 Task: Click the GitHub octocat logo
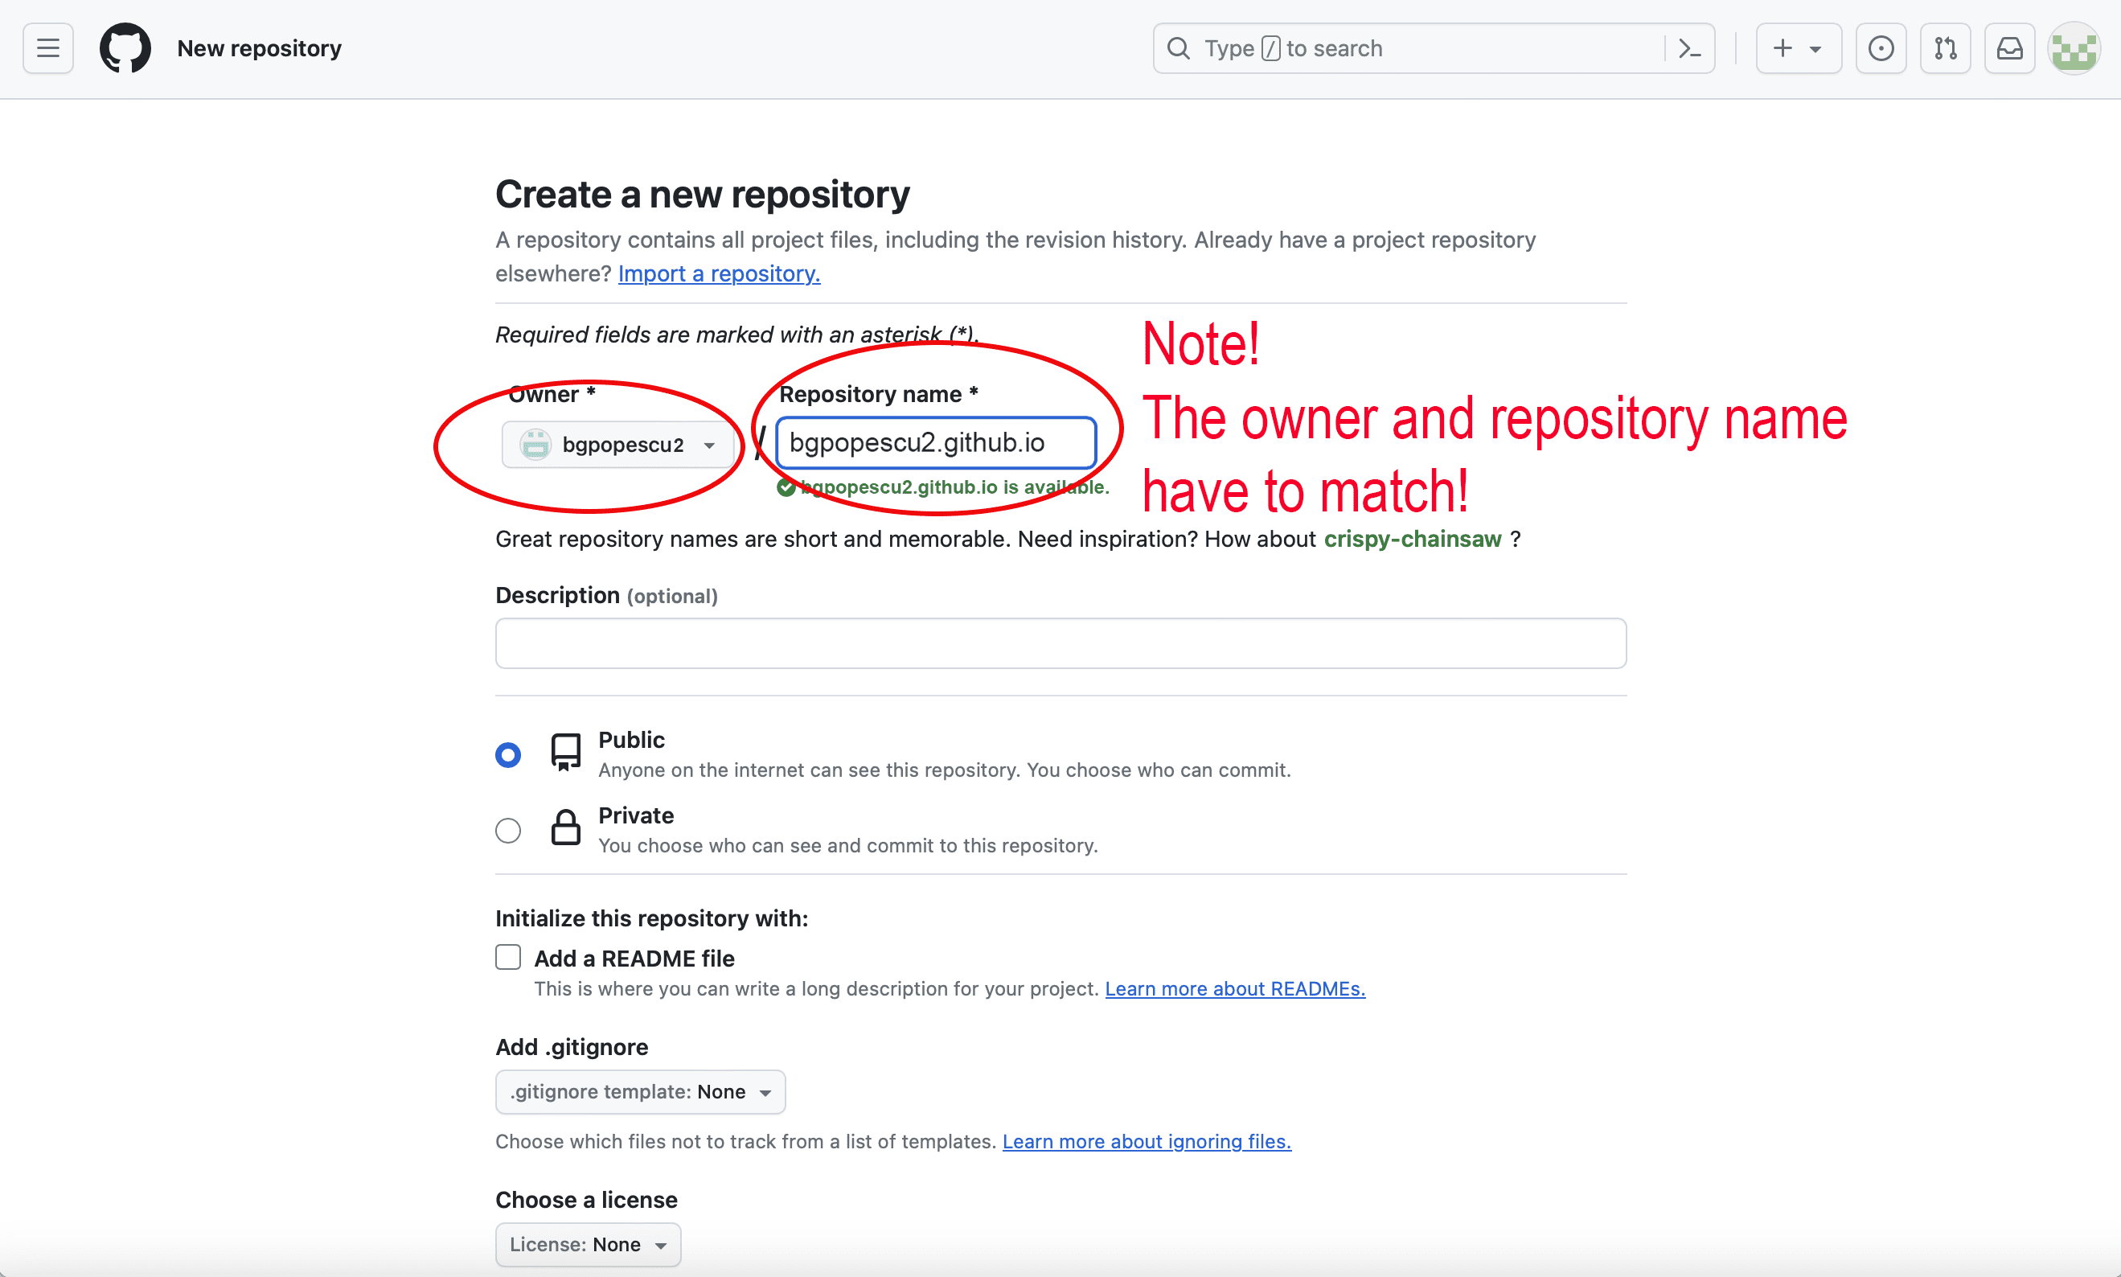coord(125,48)
